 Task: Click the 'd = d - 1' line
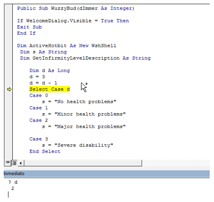[43, 83]
